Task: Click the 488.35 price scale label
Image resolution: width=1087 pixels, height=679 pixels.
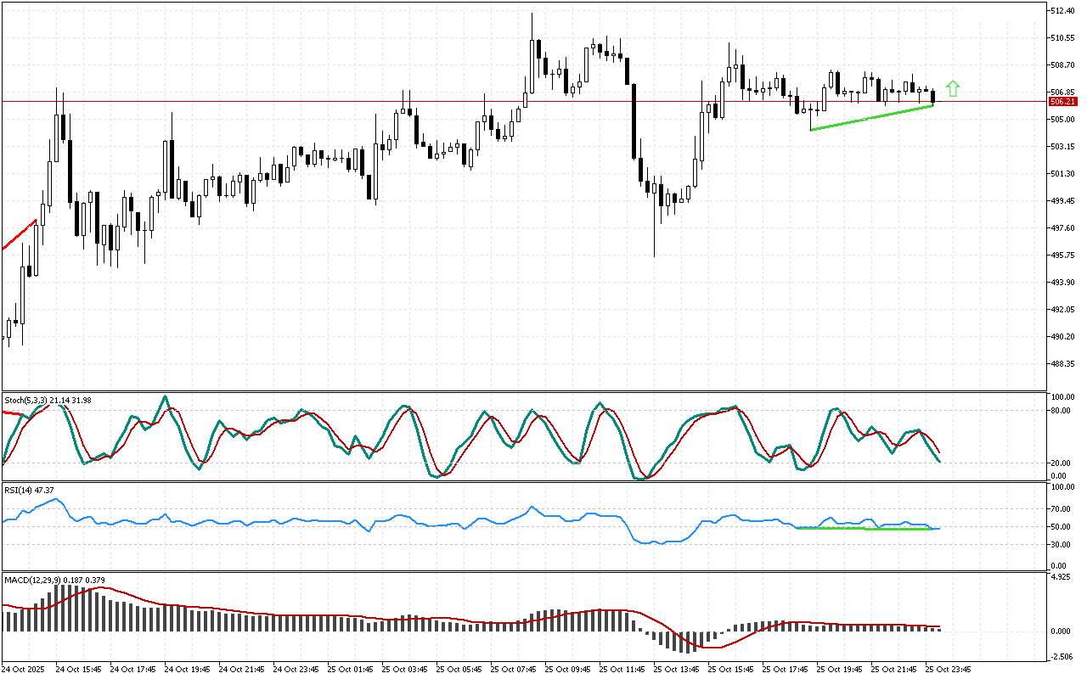Action: tap(1062, 364)
